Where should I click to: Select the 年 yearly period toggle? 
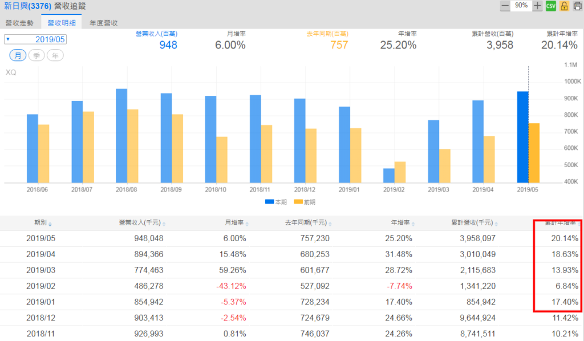[55, 55]
